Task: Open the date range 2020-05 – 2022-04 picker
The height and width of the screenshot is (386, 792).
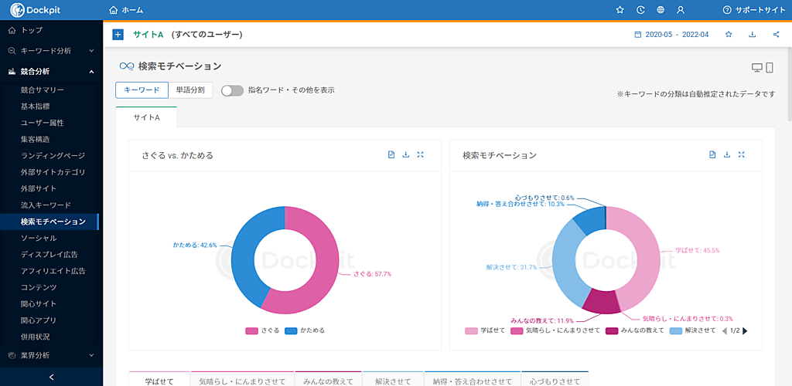Action: coord(671,35)
